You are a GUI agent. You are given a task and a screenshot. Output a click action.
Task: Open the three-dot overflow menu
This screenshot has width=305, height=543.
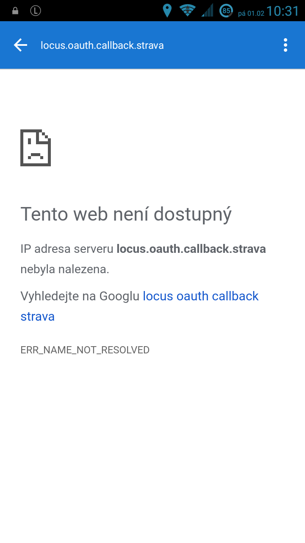[286, 45]
